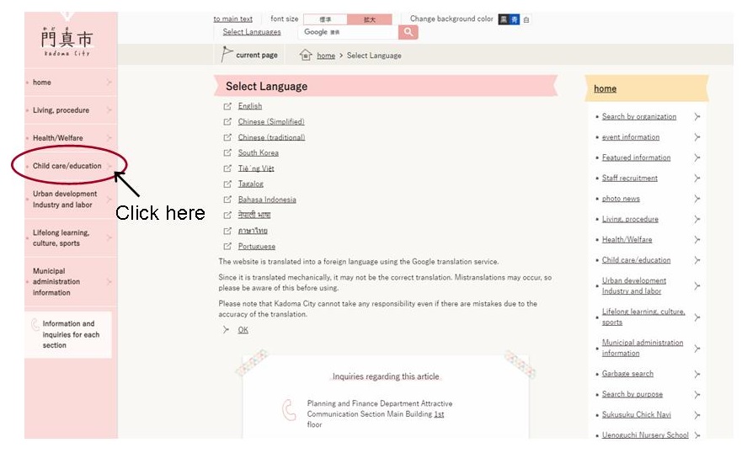Switch background color to blue

point(515,19)
